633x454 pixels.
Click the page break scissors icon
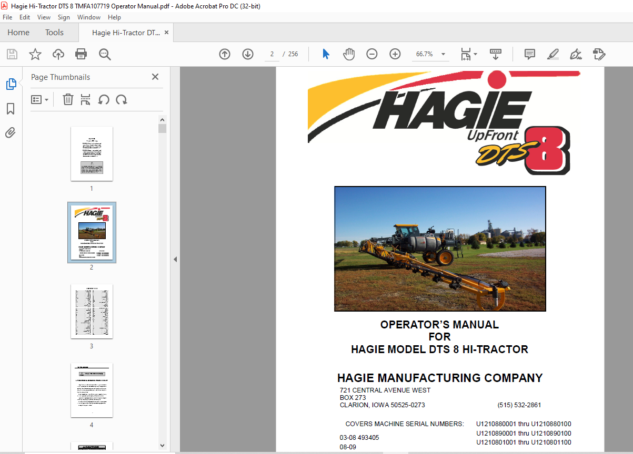coord(86,99)
